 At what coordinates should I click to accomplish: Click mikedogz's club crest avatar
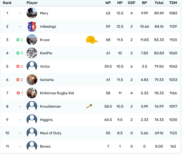[32, 26]
